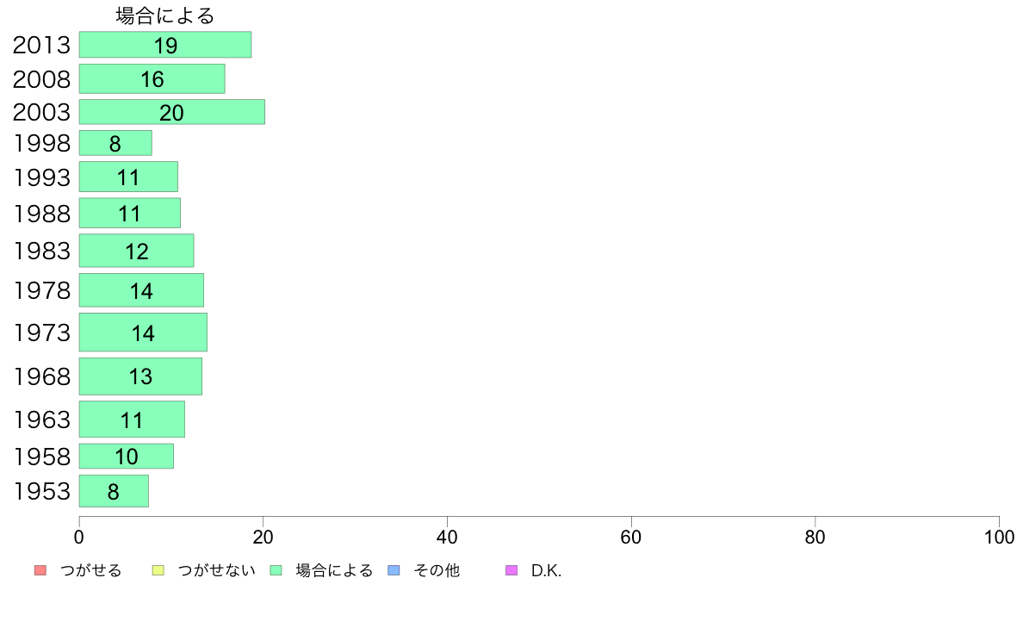1023x634 pixels.
Task: Click the 40 tick on the axis
Action: (x=447, y=538)
